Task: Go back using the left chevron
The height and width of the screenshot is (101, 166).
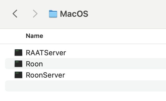Action: [x=15, y=14]
